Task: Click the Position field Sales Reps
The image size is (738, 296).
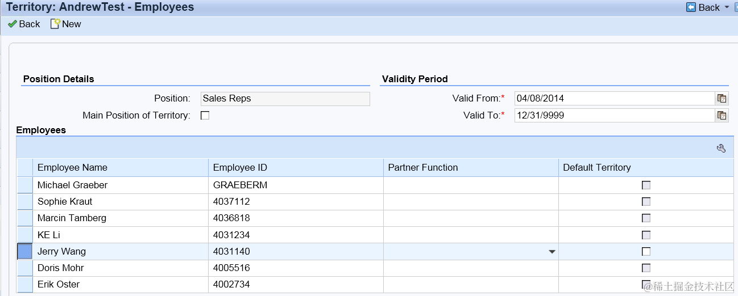Action: tap(285, 98)
